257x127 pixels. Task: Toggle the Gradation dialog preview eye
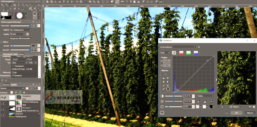pyautogui.click(x=162, y=112)
